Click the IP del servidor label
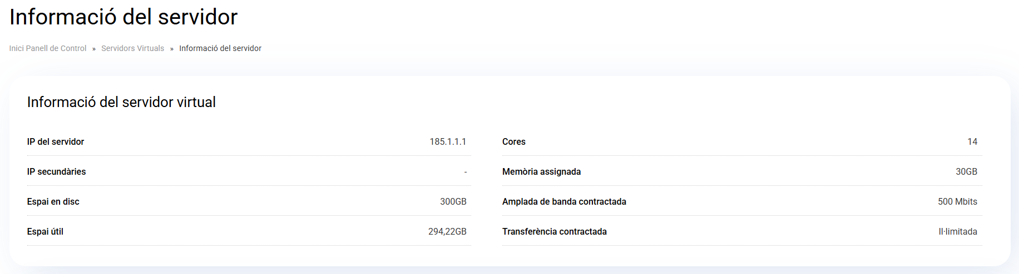The image size is (1019, 274). [56, 141]
